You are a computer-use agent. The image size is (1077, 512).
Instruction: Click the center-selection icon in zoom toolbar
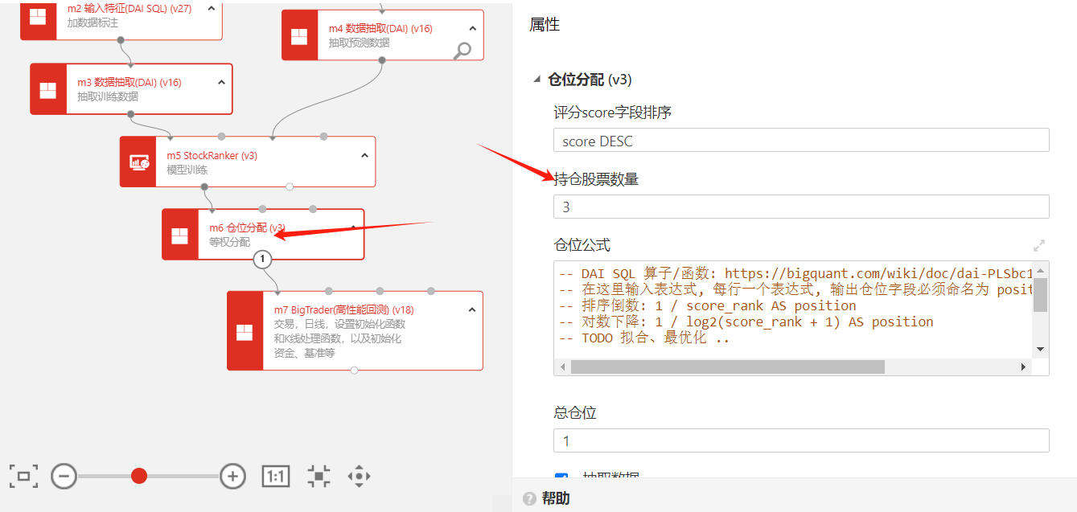(319, 477)
